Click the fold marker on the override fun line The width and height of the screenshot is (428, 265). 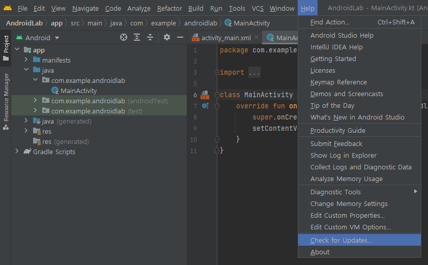point(217,106)
